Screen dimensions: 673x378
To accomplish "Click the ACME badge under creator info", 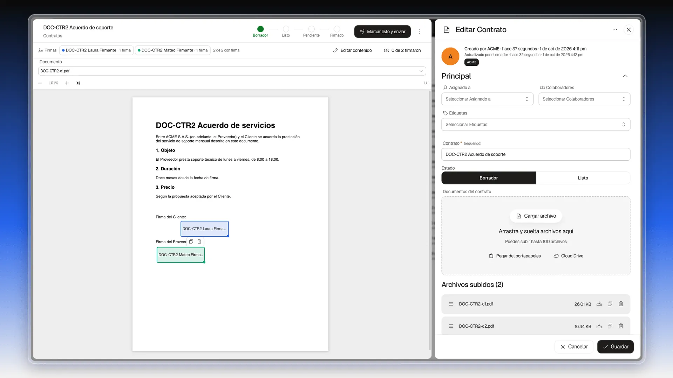I will 471,62.
